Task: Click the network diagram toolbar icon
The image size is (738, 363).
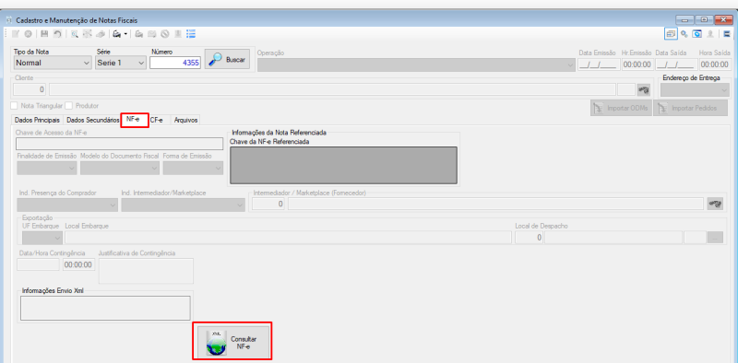Action: pos(88,34)
